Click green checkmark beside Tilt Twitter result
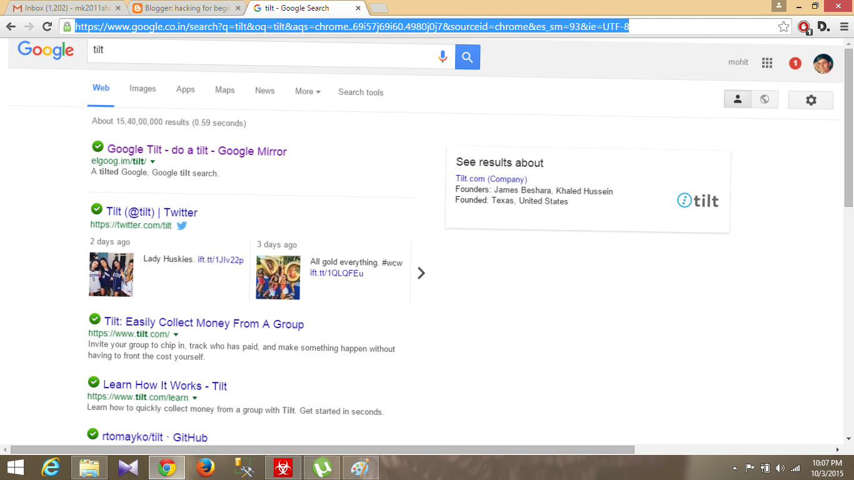 point(96,209)
